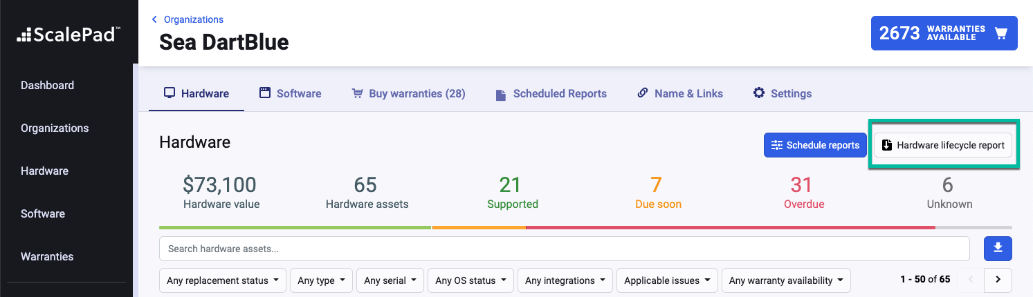Click the cart icon on Buy warranties tab
Screen dimensions: 1033x297
[x=357, y=93]
